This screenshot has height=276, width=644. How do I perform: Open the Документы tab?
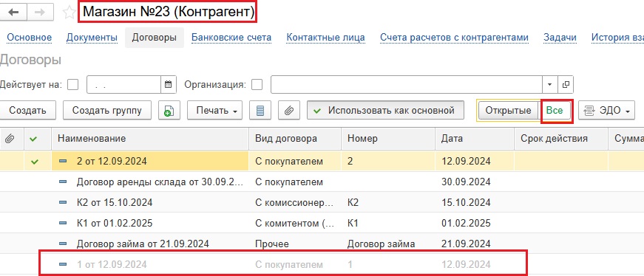click(x=92, y=38)
